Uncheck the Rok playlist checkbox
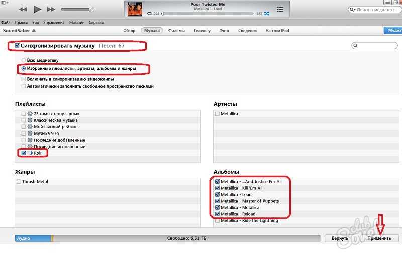This screenshot has width=402, height=267. pyautogui.click(x=24, y=153)
